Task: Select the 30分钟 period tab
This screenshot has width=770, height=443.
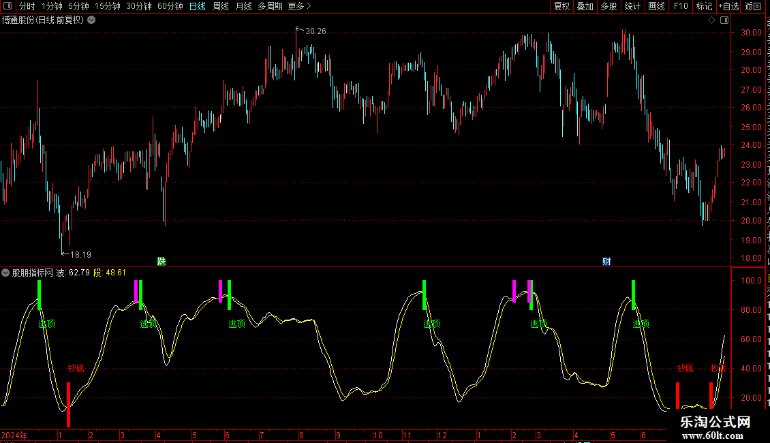Action: 139,6
